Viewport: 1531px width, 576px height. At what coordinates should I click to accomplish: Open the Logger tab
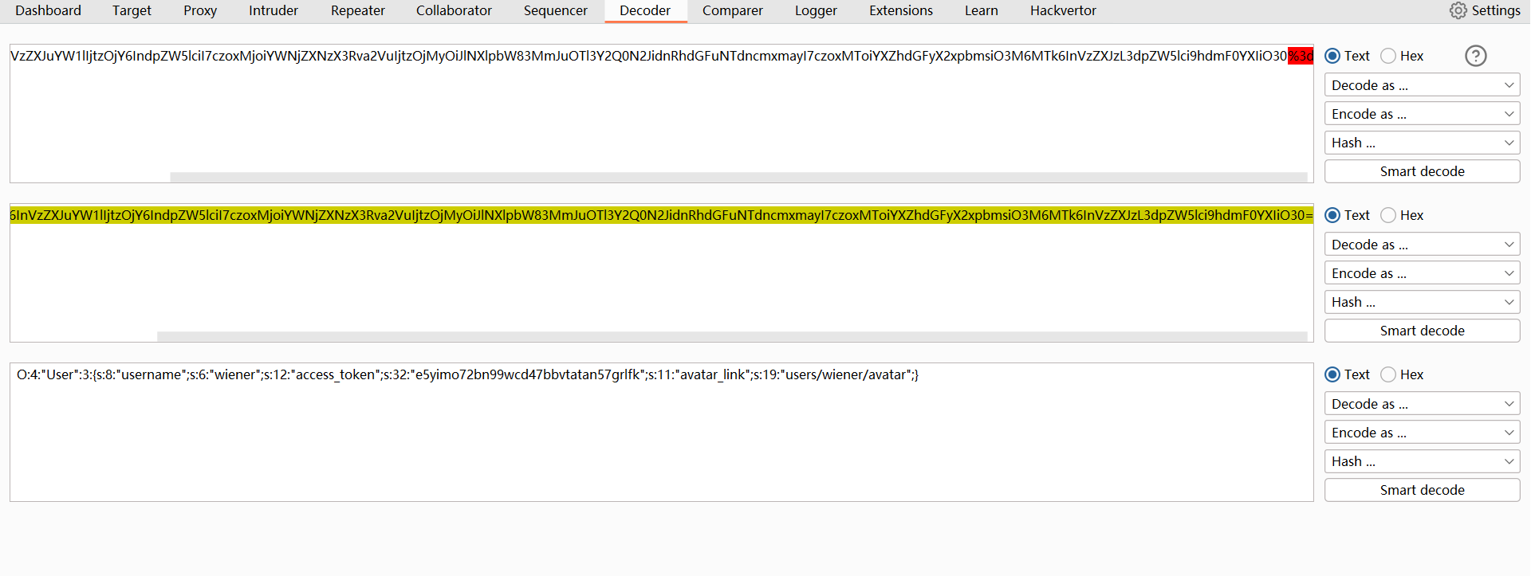click(816, 10)
